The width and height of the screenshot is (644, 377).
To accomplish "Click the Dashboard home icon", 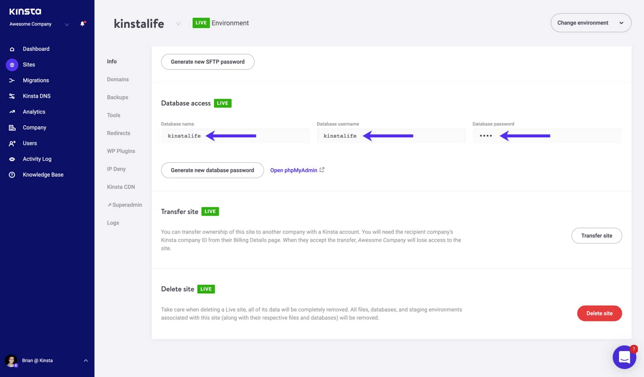I will point(12,49).
